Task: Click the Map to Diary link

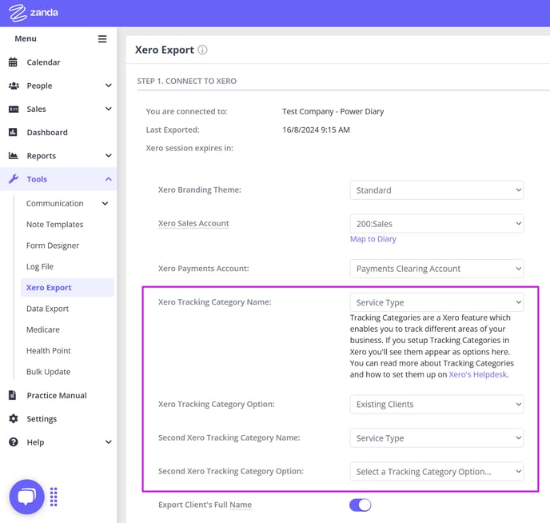Action: point(373,239)
